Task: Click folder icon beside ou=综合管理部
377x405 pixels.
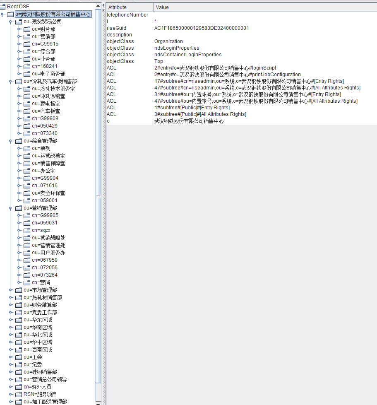Action: 19,141
